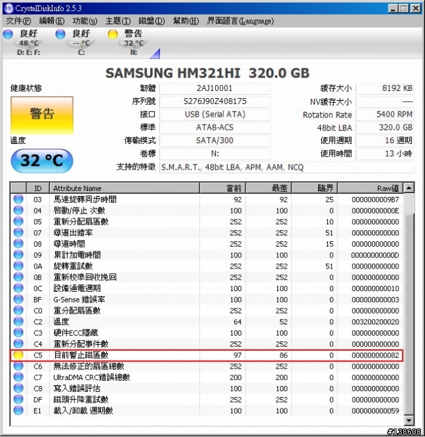The width and height of the screenshot is (425, 437).
Task: Select the N: disk with warning status
Action: point(133,42)
